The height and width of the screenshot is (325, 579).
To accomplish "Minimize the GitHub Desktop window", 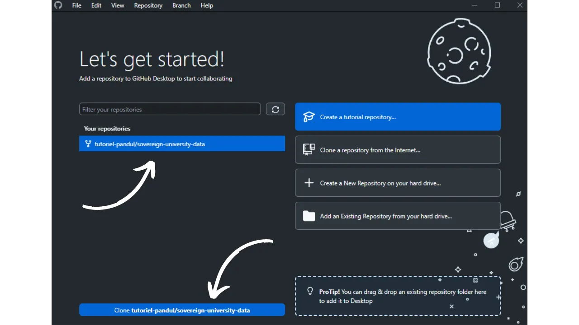I will 475,5.
